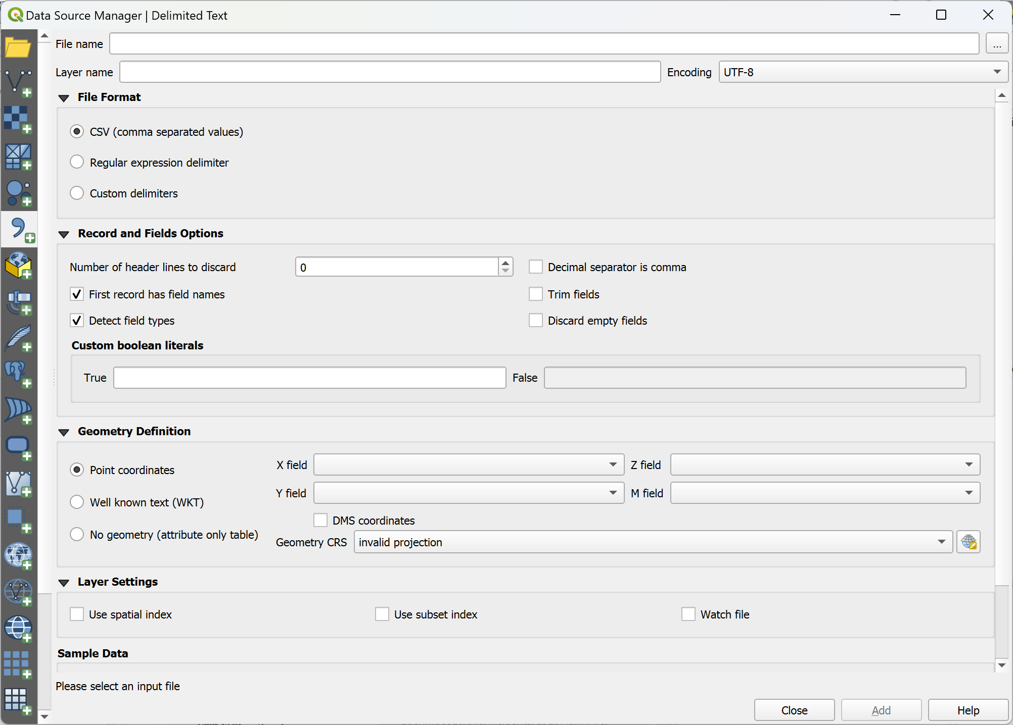The height and width of the screenshot is (725, 1013).
Task: Uncheck Detect field types
Action: pyautogui.click(x=76, y=320)
